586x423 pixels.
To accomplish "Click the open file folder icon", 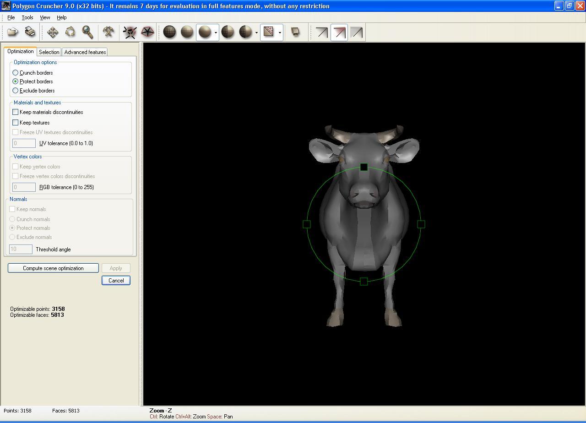I will 12,32.
